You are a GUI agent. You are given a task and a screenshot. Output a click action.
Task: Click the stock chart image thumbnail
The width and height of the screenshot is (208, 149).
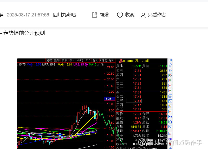tap(94, 104)
